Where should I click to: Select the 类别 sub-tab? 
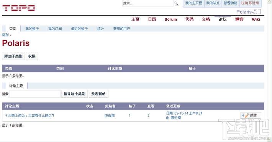[13, 29]
